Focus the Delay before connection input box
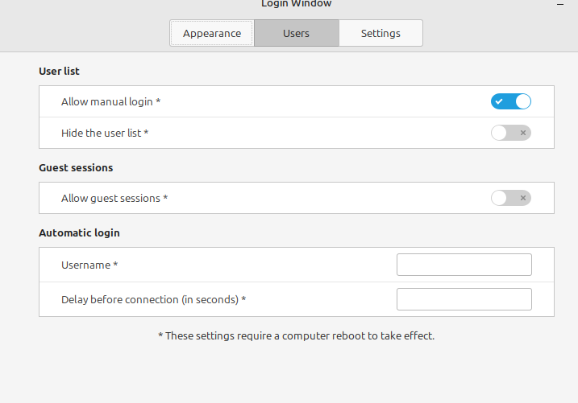Image resolution: width=578 pixels, height=403 pixels. (x=464, y=299)
